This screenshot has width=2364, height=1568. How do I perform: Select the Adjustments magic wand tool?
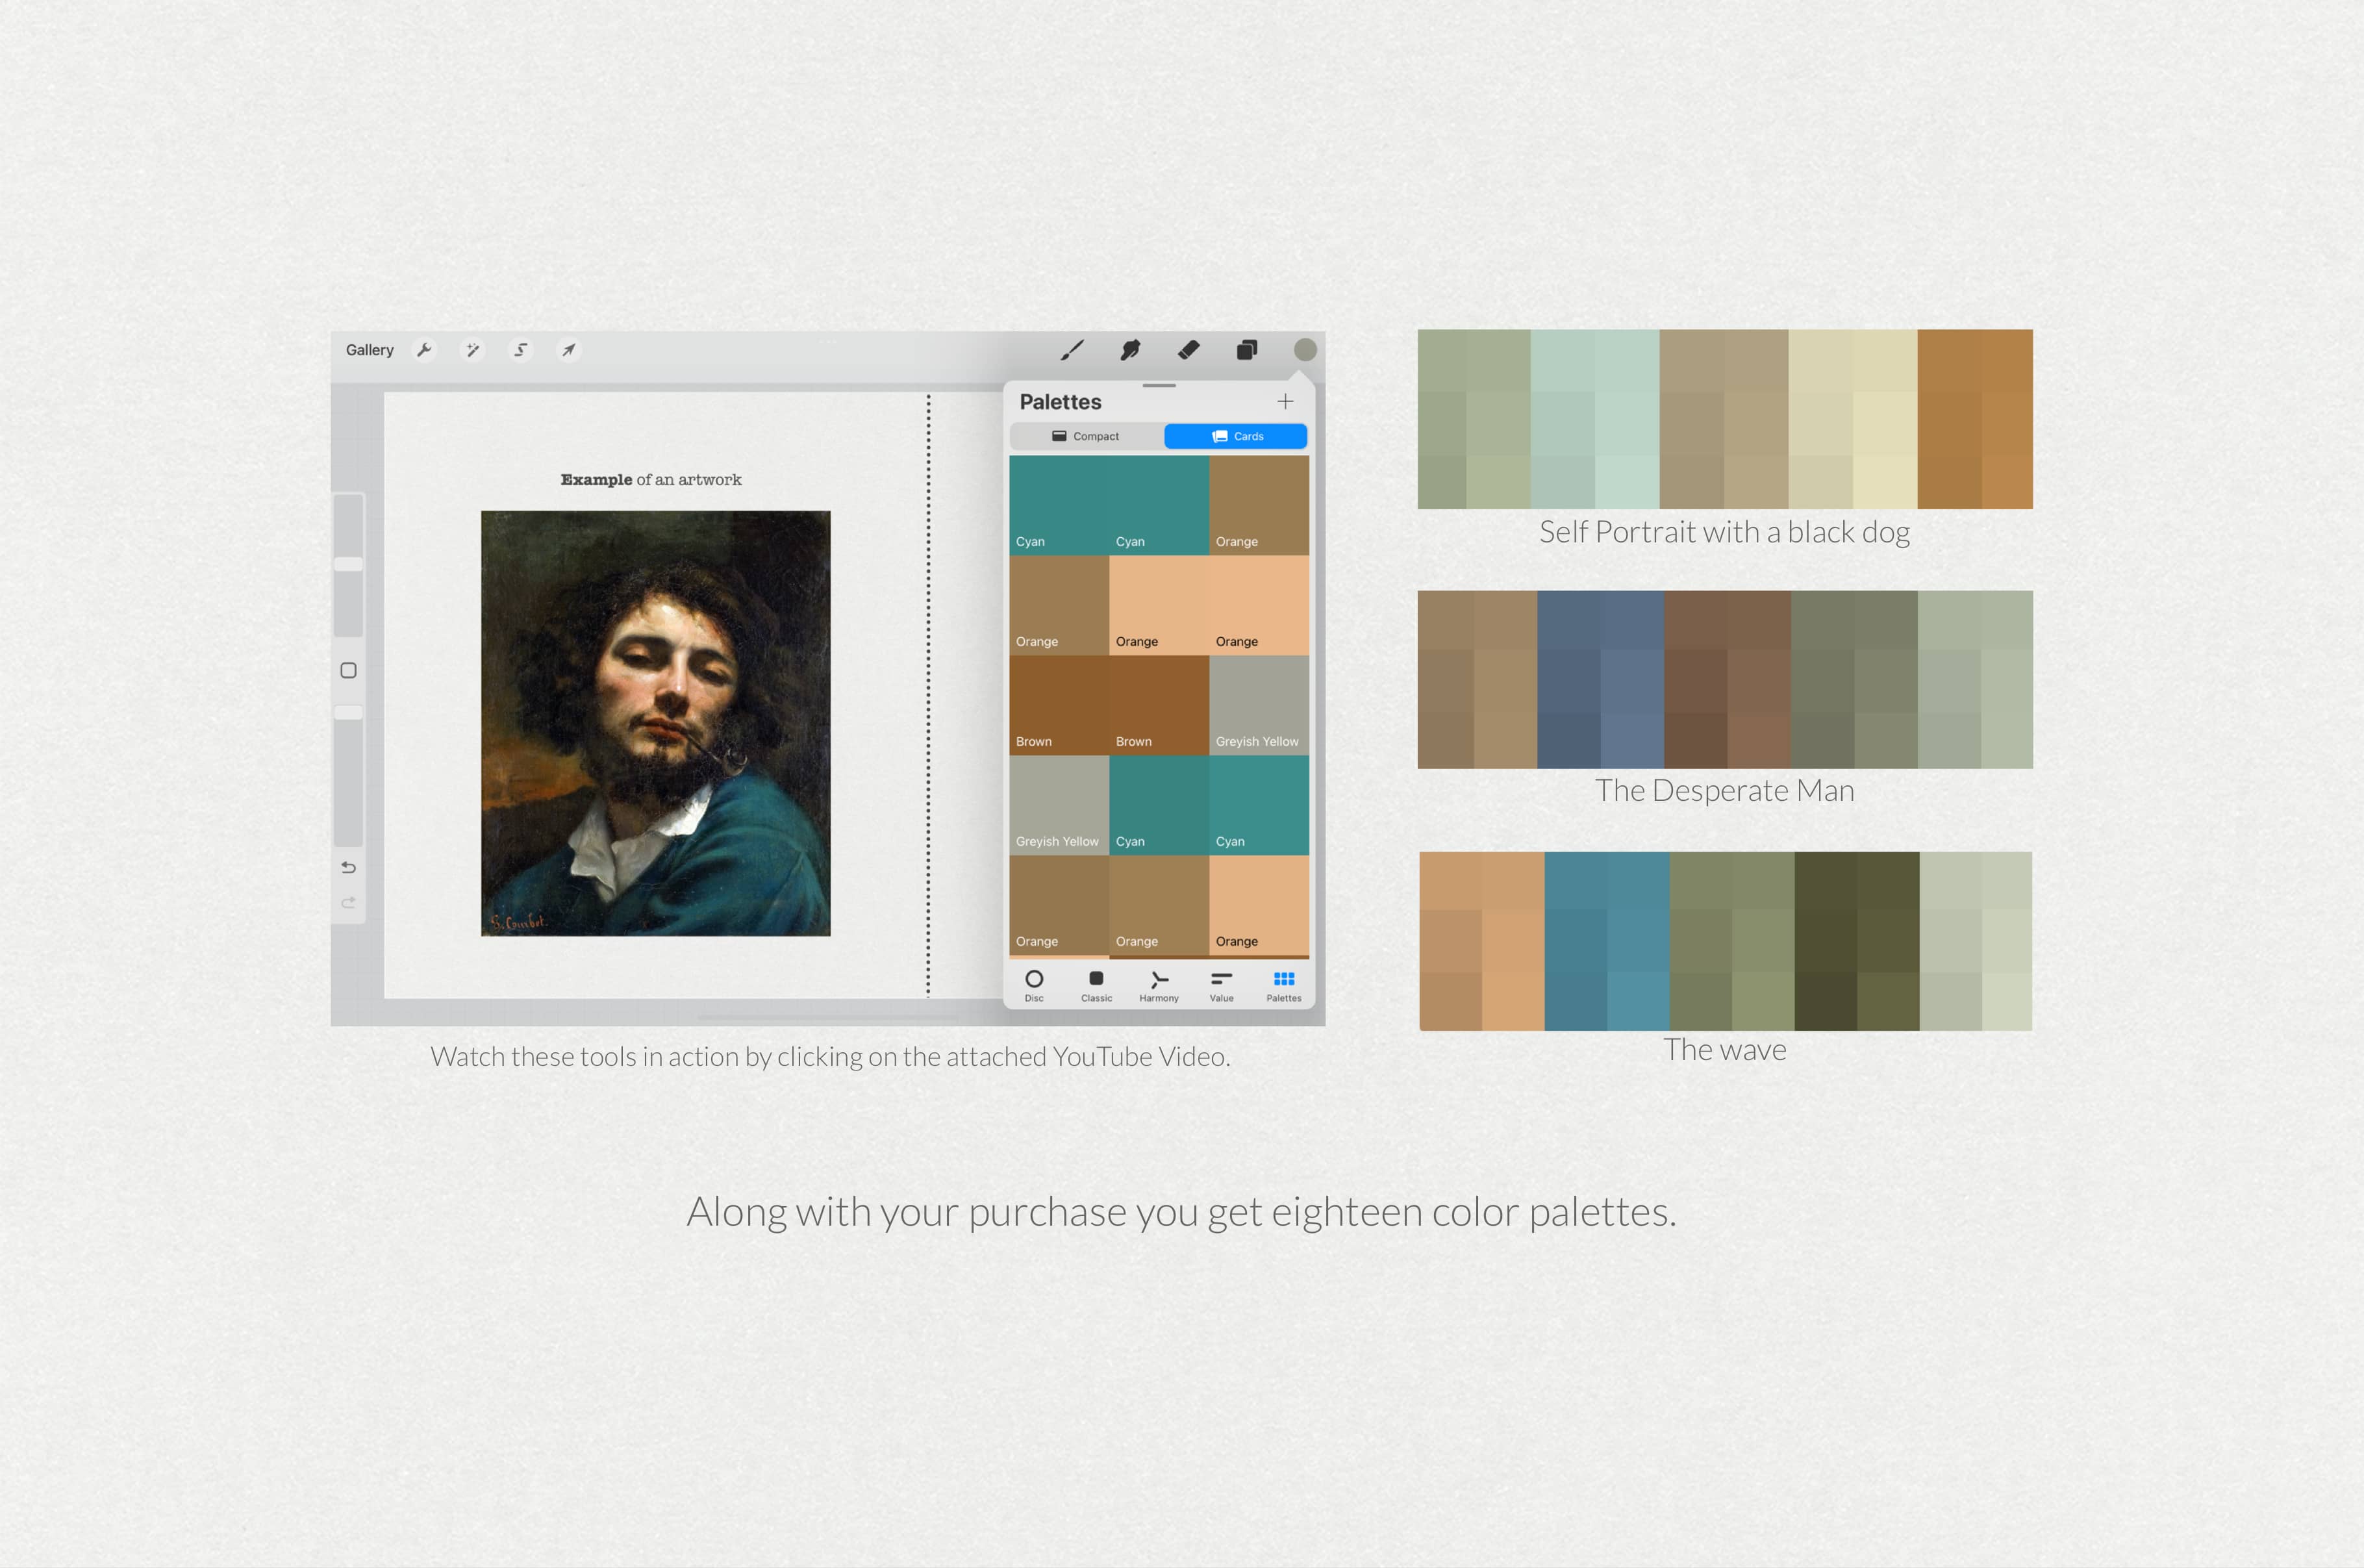tap(473, 350)
